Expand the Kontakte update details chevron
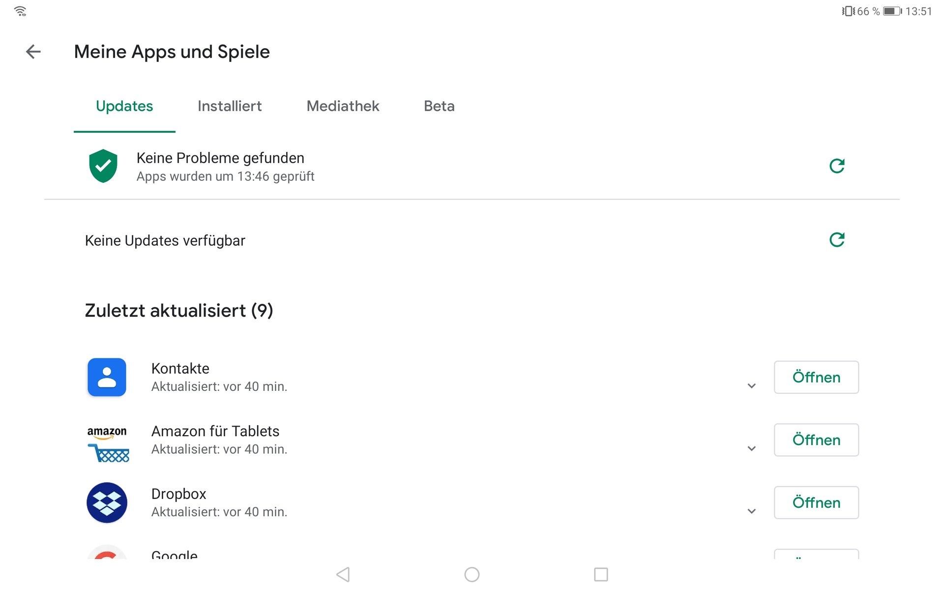The width and height of the screenshot is (944, 590). coord(751,386)
